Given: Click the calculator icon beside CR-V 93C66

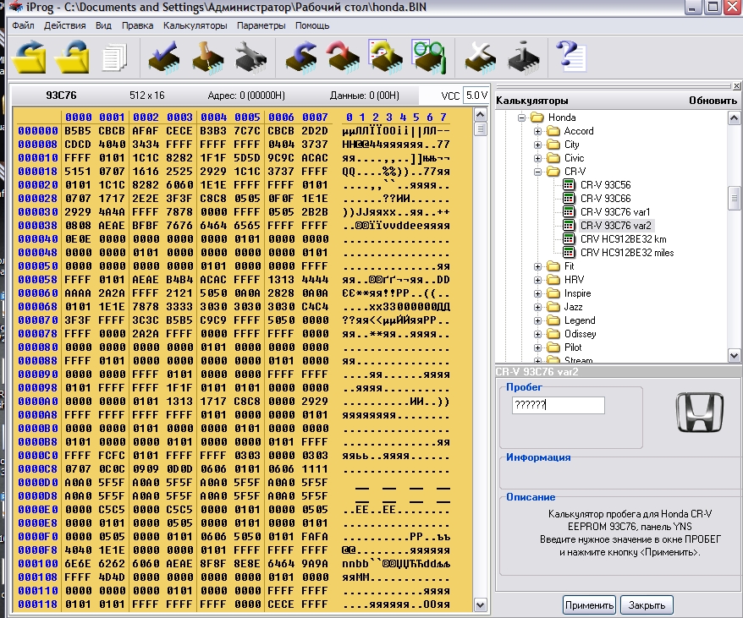Looking at the screenshot, I should coord(569,199).
